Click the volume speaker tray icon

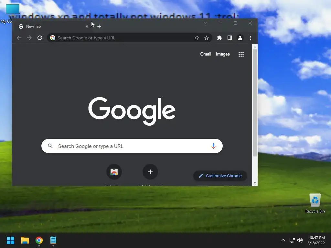point(300,240)
